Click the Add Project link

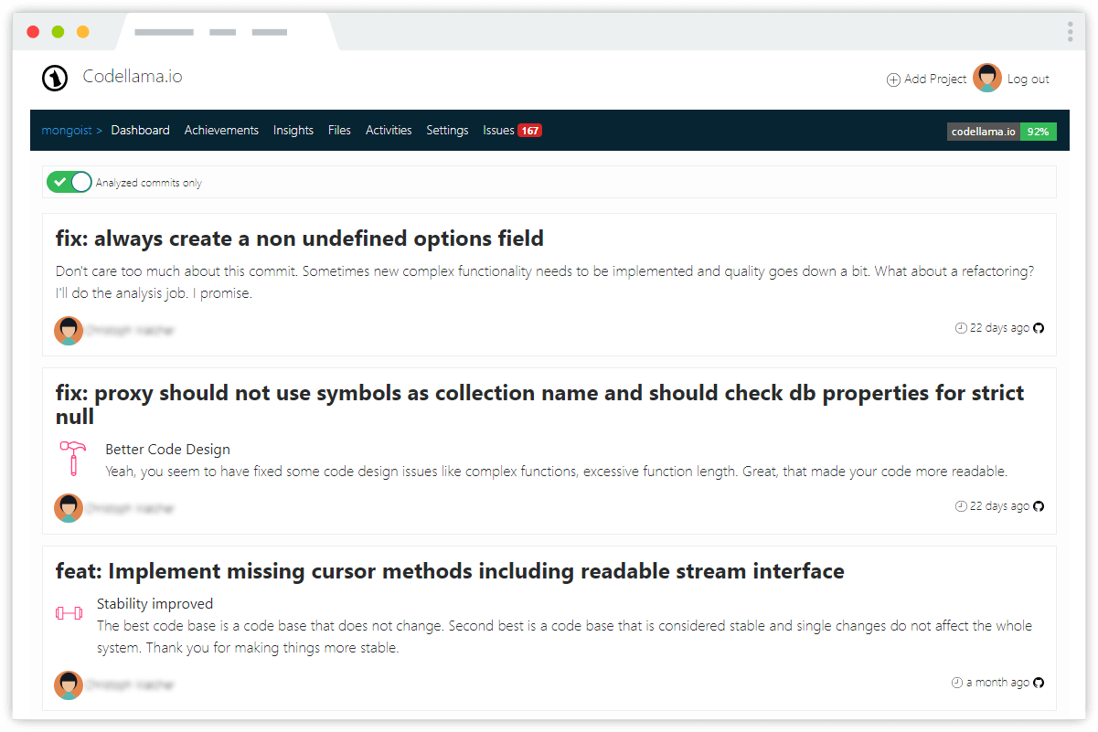coord(935,80)
